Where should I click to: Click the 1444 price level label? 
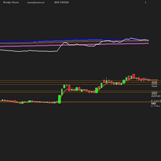[x=154, y=86]
